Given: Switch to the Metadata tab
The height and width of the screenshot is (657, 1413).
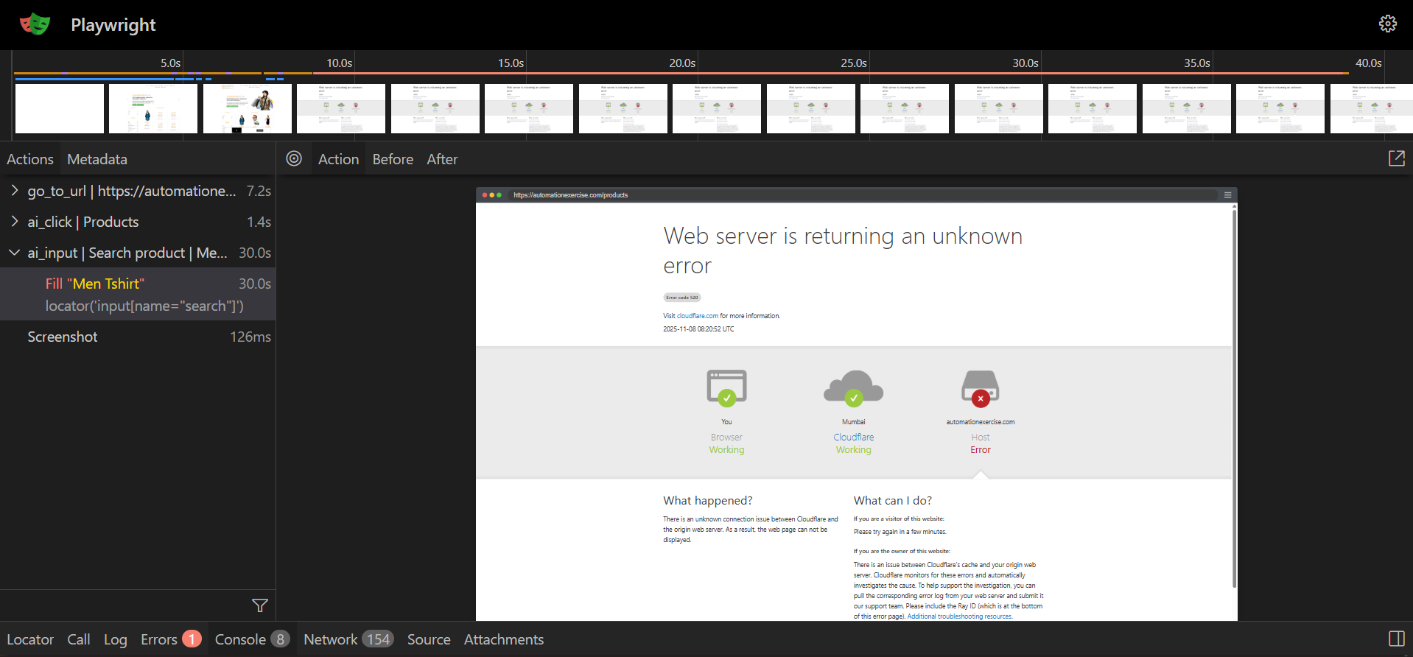Looking at the screenshot, I should click(97, 159).
